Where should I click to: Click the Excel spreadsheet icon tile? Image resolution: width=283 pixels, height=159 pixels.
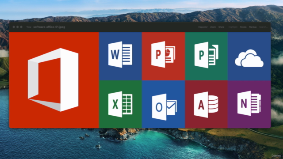(120, 104)
